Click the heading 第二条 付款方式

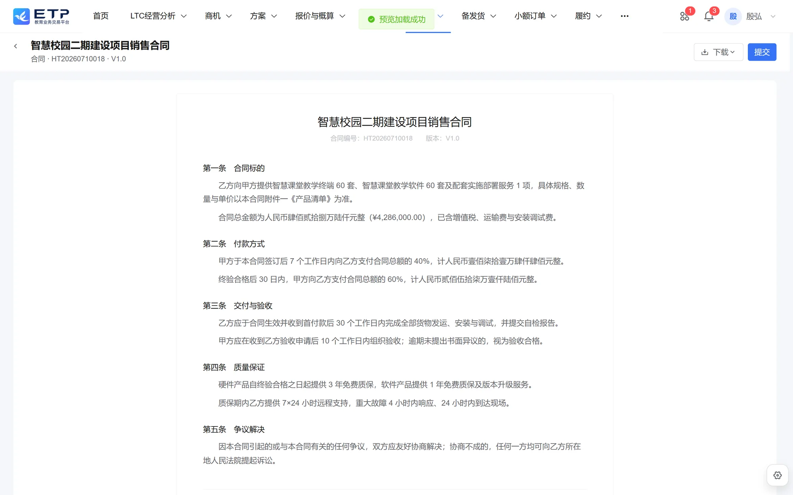[x=234, y=244]
